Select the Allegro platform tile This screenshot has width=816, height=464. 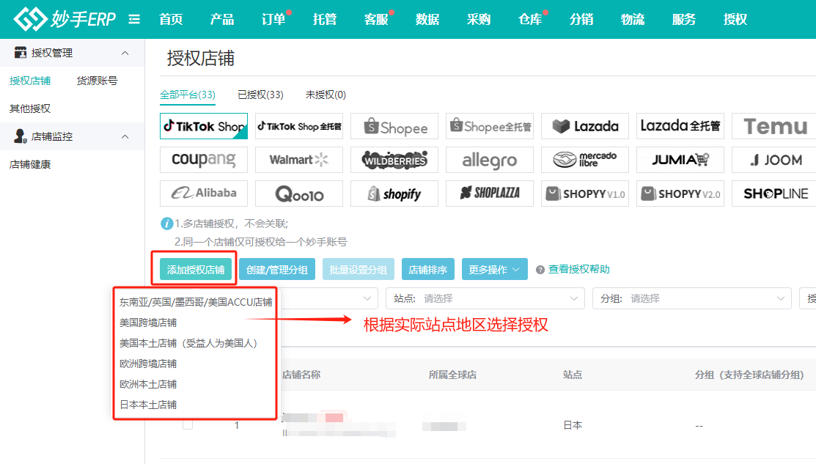tap(490, 160)
